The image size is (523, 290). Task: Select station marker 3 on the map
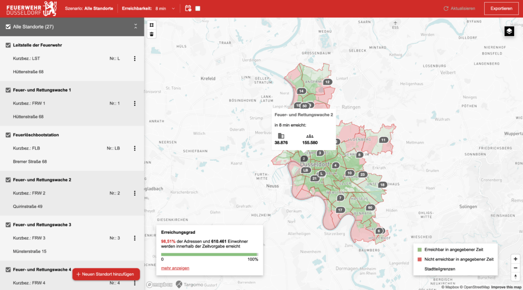coord(320,153)
